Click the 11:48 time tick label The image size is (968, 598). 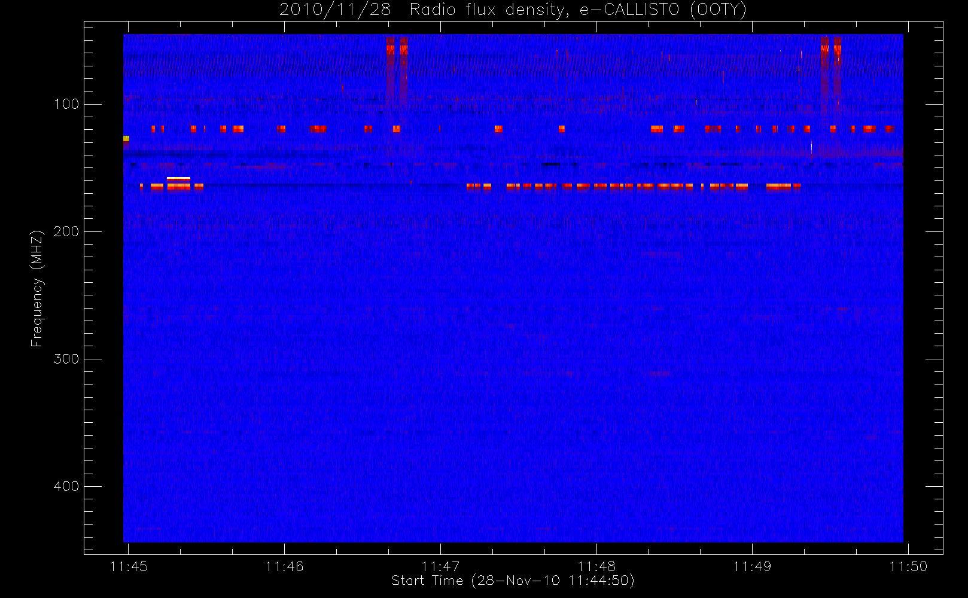click(x=596, y=566)
